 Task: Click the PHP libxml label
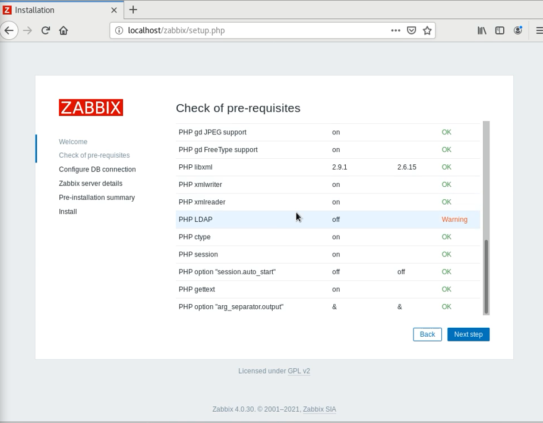(195, 167)
